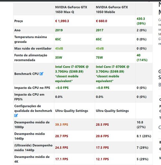This screenshot has height=165, width=161.
Task: Click the Max ruído do ventilador label
Action: pos(33,48)
